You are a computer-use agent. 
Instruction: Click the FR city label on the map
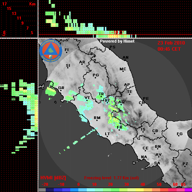click(119, 127)
